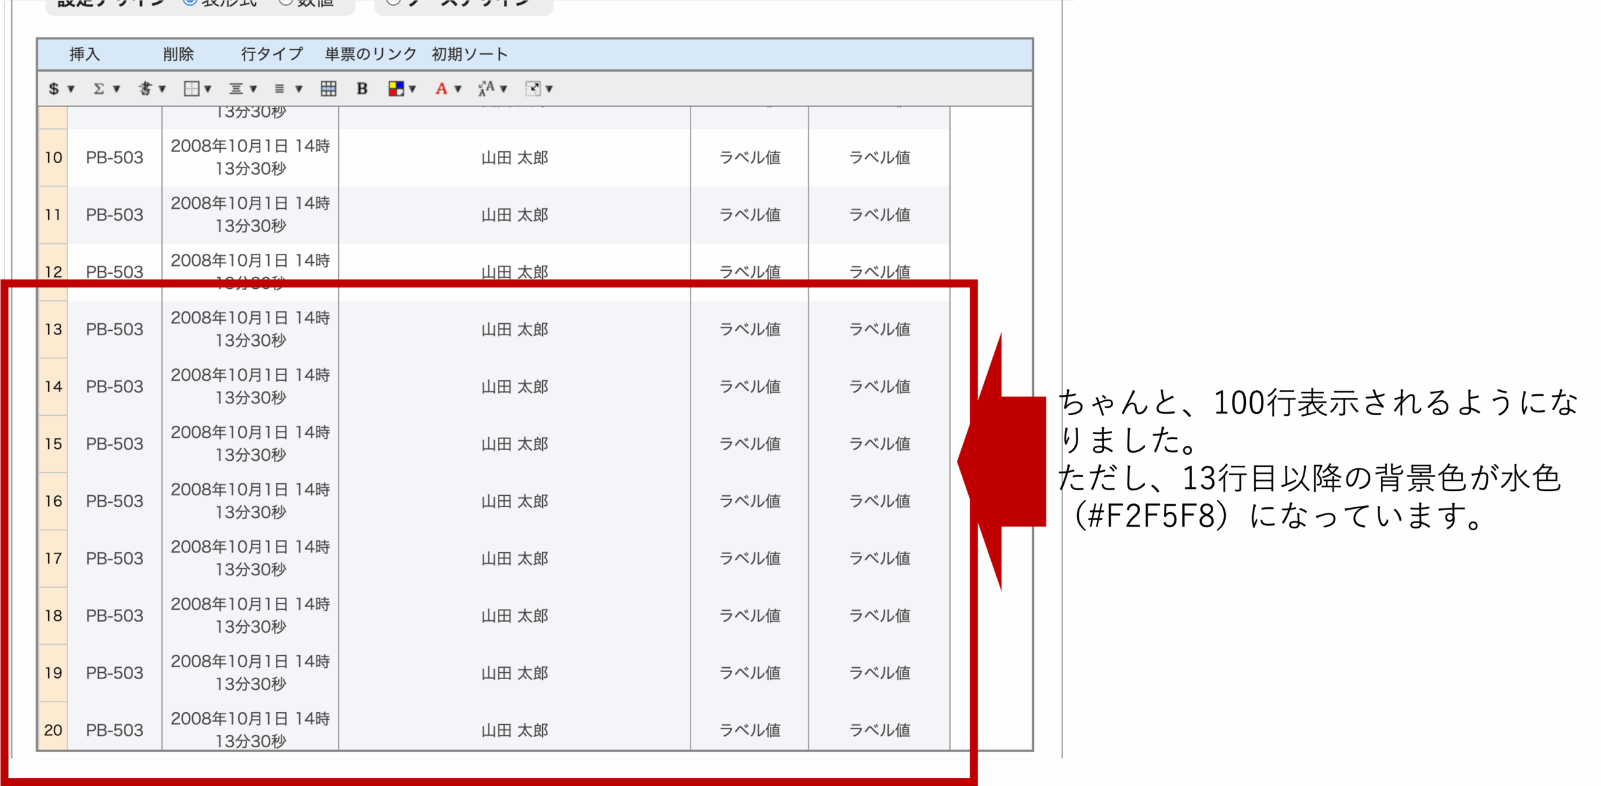Click first ラベル値 cell in row 11
The height and width of the screenshot is (786, 1601).
(x=750, y=215)
